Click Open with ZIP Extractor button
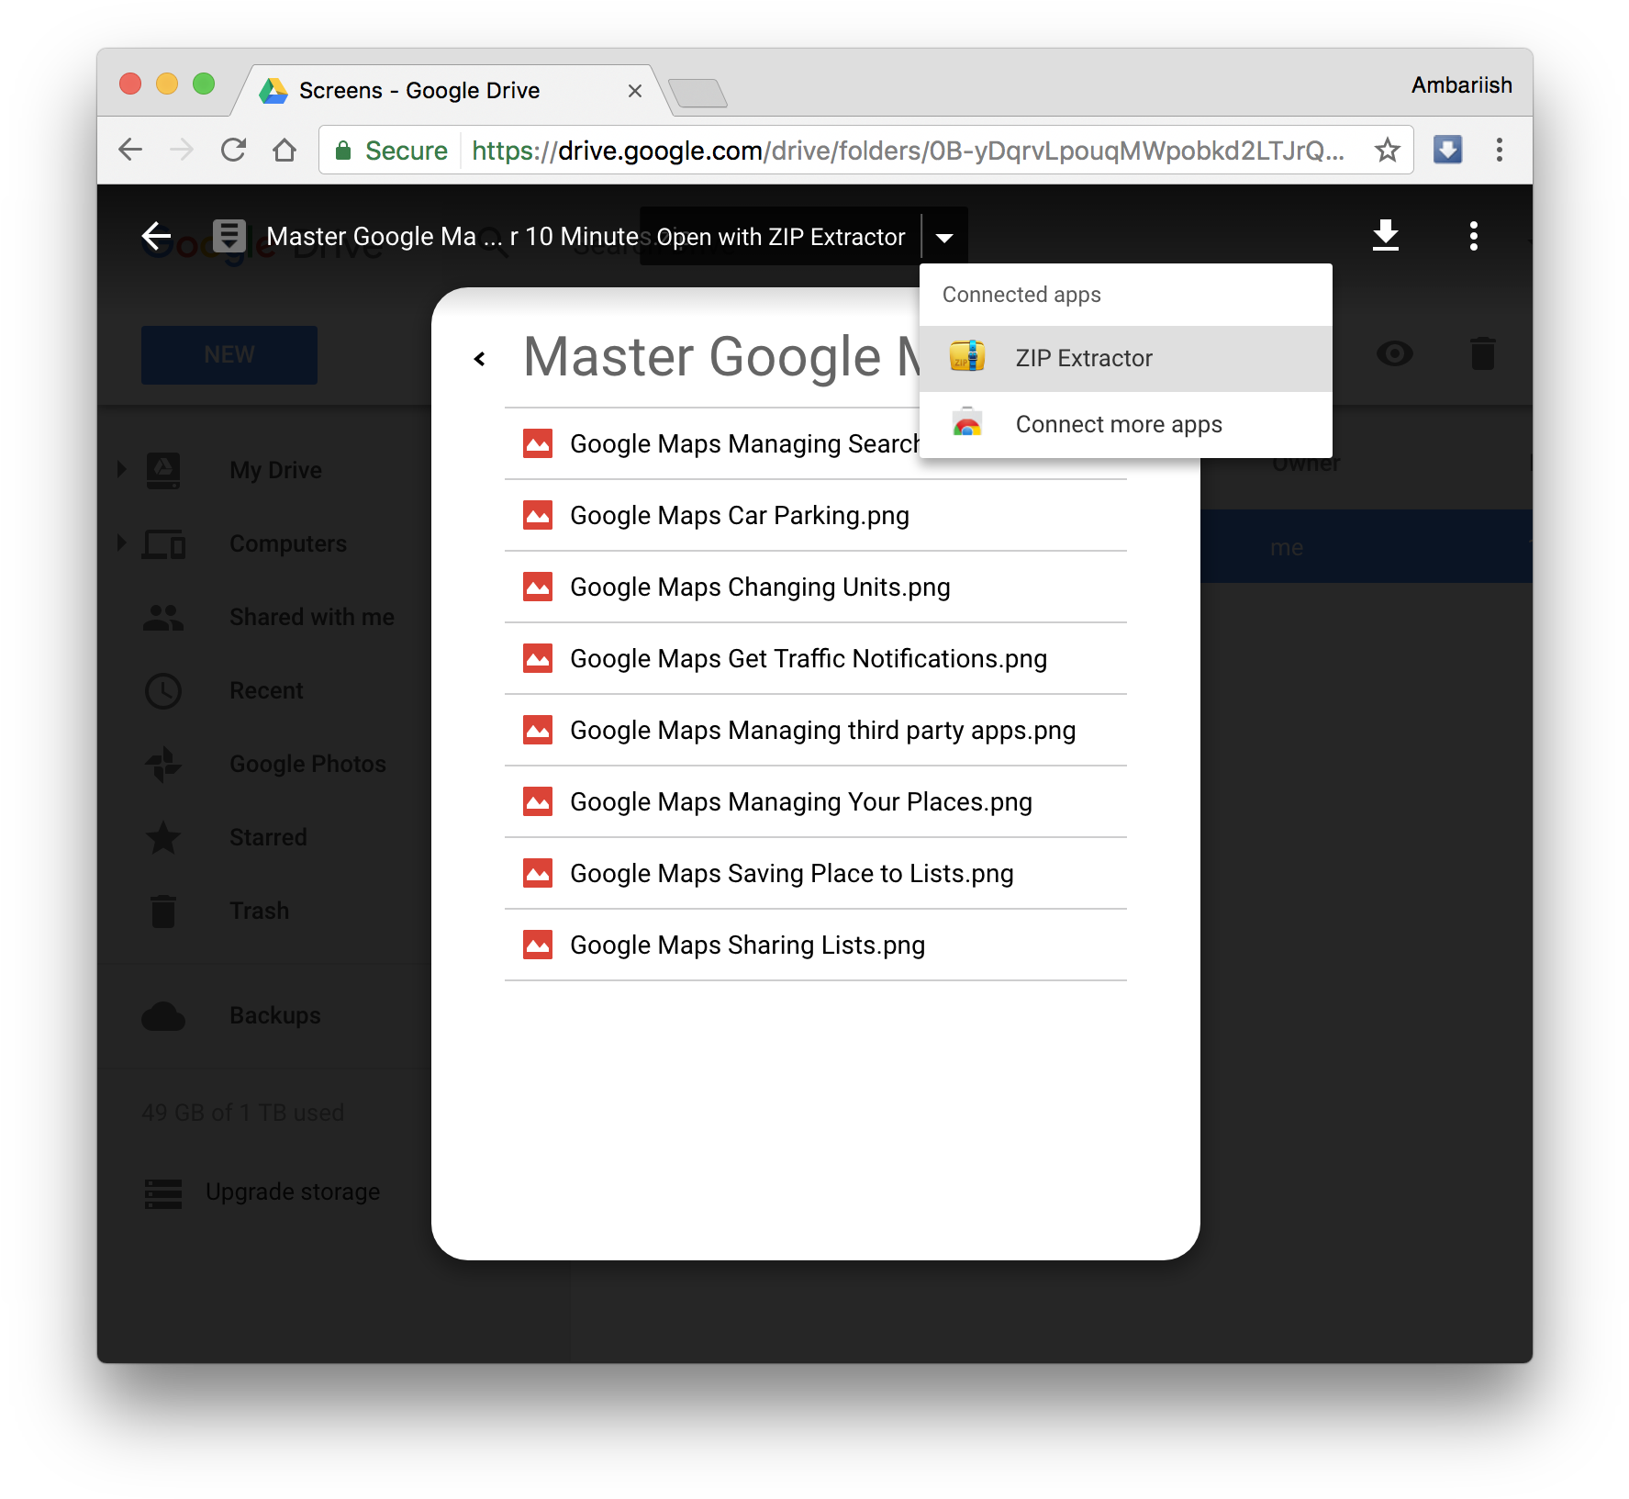 click(x=780, y=237)
